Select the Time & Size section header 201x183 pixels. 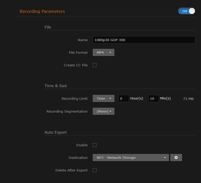(56, 86)
